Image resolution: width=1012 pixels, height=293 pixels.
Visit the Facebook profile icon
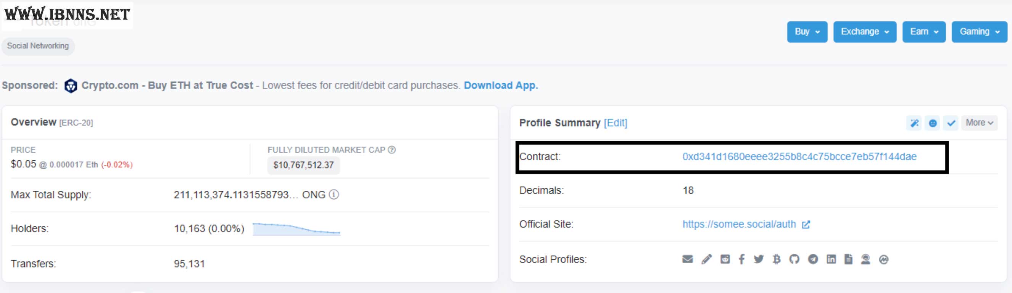tap(741, 259)
